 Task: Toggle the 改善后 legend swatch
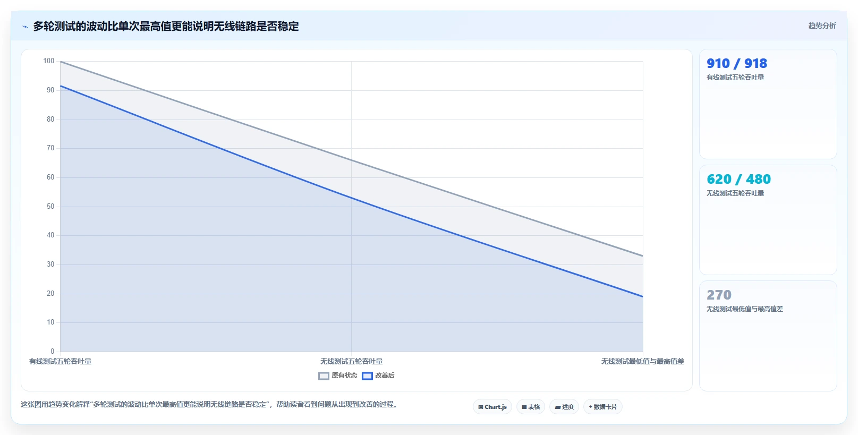coord(367,376)
